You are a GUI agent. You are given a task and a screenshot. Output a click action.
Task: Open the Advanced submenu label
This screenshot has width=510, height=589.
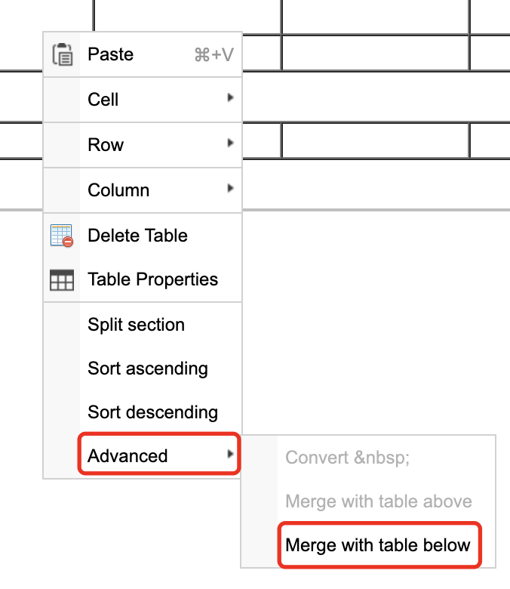[127, 456]
